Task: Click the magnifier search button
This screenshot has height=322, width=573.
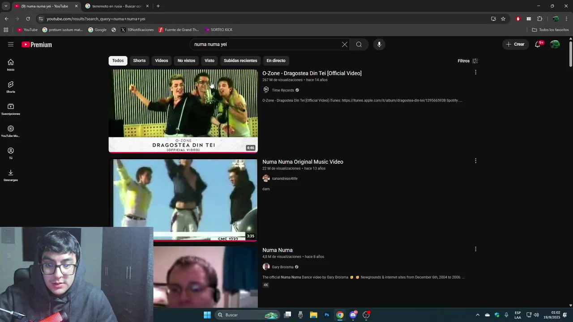Action: click(x=359, y=44)
